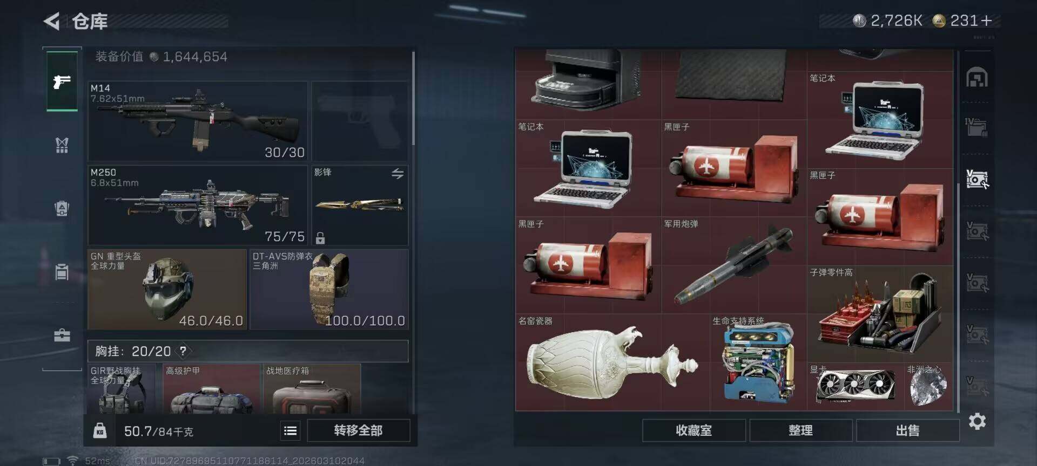Toggle the lock on the 影锋 slot
This screenshot has height=466, width=1037.
[320, 237]
